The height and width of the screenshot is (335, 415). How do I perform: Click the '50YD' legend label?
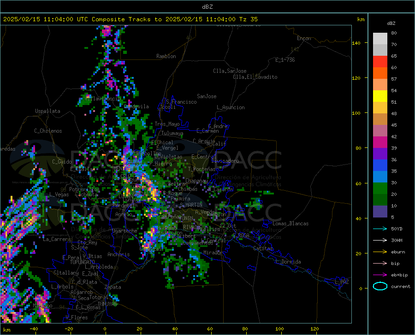[x=397, y=229]
